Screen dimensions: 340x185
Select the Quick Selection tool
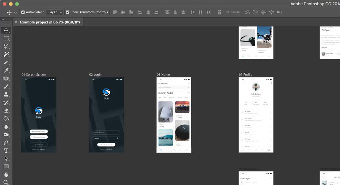pyautogui.click(x=6, y=54)
